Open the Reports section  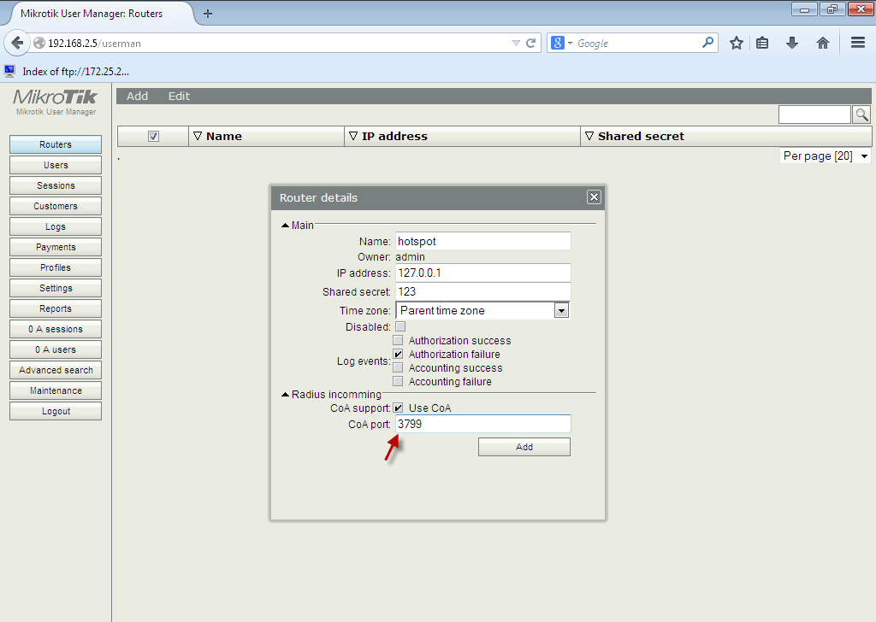tap(56, 308)
